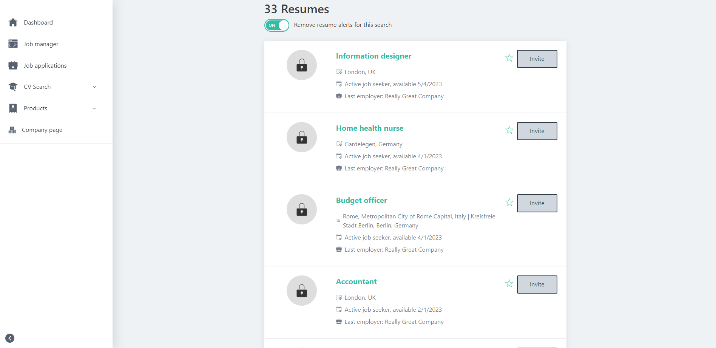Click Information designer's Last employer text
The height and width of the screenshot is (348, 716).
[x=394, y=96]
